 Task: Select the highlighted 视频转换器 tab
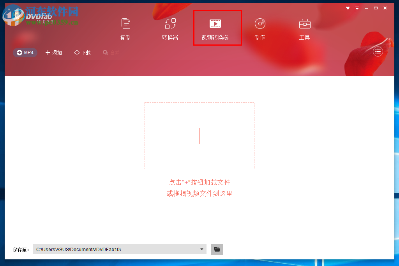(217, 27)
